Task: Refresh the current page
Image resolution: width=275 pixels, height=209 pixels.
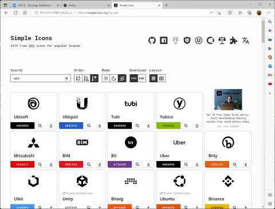Action: click(x=15, y=13)
